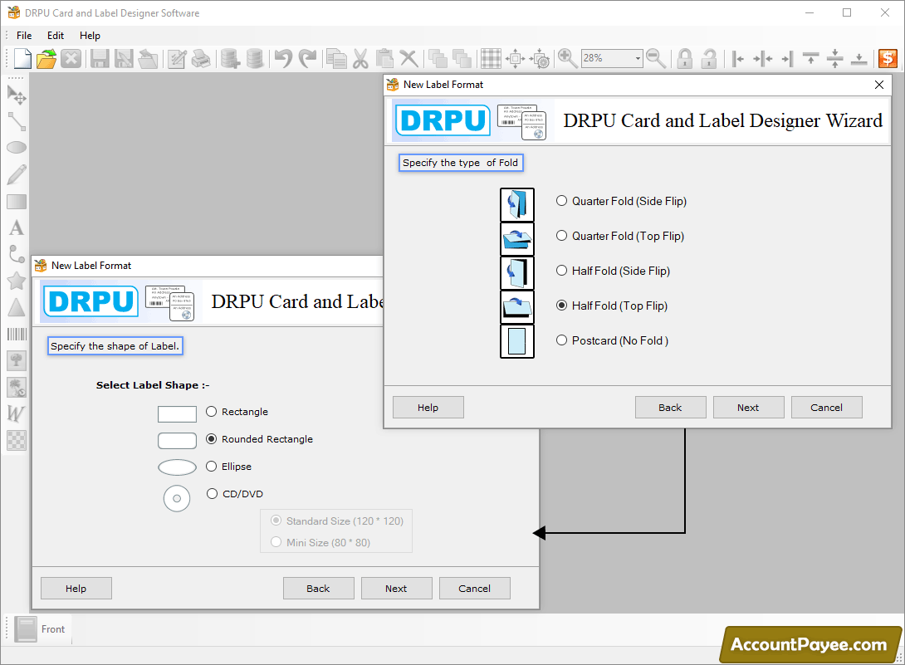Viewport: 905px width, 665px height.
Task: Click the Postcard No Fold thumbnail
Action: (x=517, y=341)
